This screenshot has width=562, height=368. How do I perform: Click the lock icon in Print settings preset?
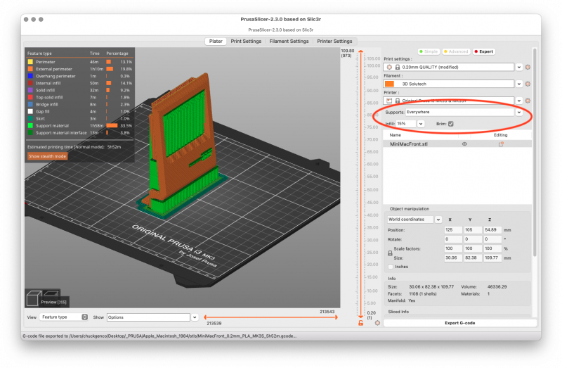(x=398, y=67)
